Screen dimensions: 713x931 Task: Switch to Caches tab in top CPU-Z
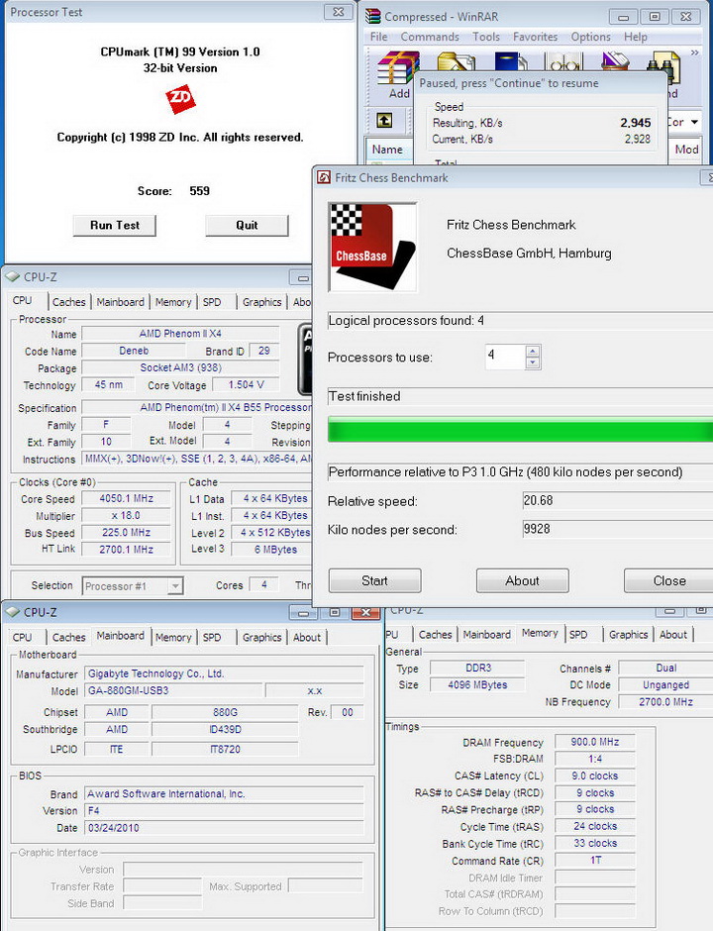coord(69,302)
